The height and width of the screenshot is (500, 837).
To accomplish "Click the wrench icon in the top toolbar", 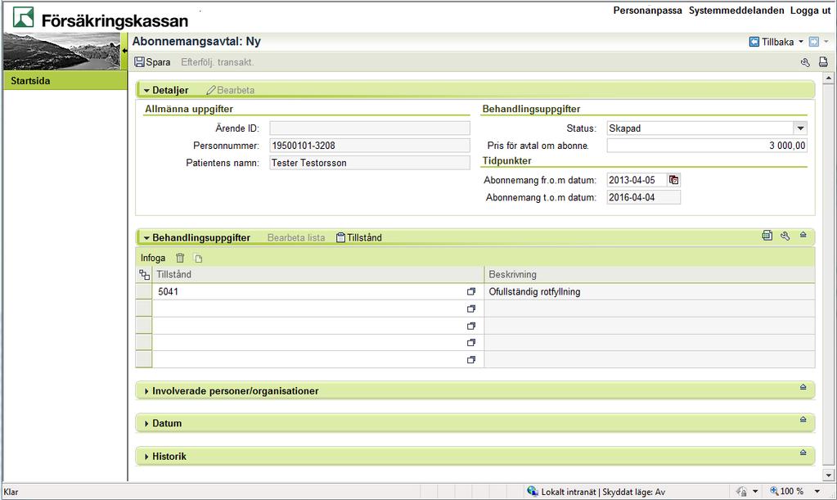I will (x=805, y=62).
